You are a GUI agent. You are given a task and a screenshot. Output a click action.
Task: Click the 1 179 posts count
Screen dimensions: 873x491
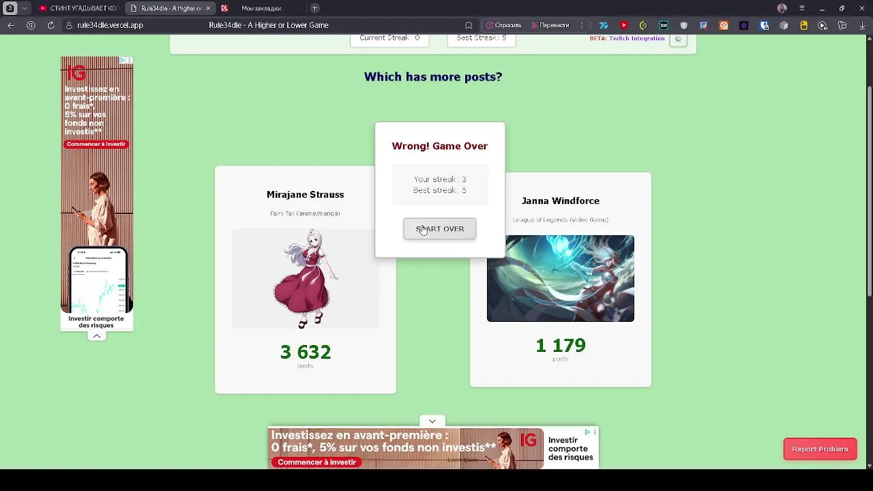point(561,345)
